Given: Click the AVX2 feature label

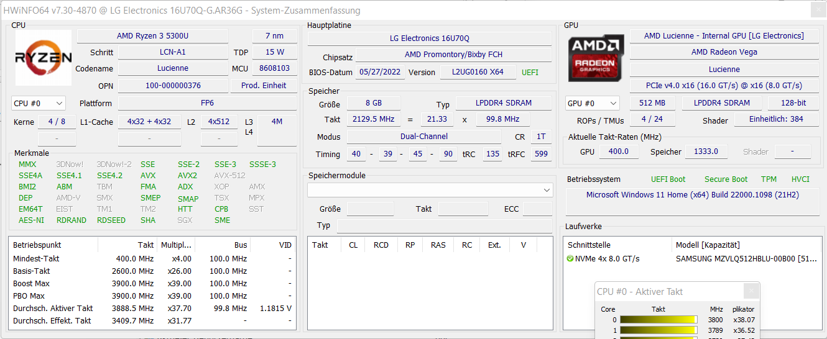Looking at the screenshot, I should [187, 176].
